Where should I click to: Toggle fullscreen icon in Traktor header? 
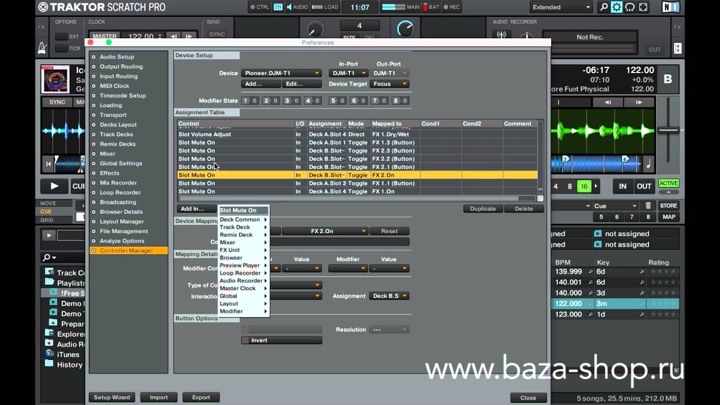pyautogui.click(x=643, y=7)
